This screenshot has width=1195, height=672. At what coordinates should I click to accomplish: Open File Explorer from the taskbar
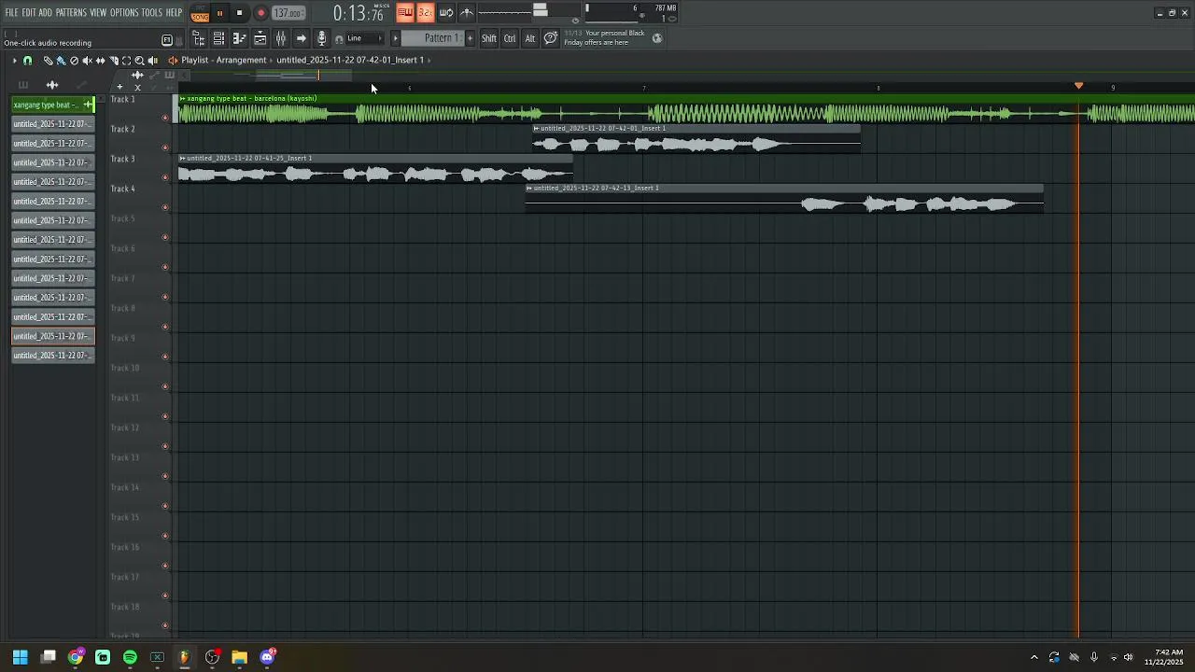pyautogui.click(x=239, y=657)
